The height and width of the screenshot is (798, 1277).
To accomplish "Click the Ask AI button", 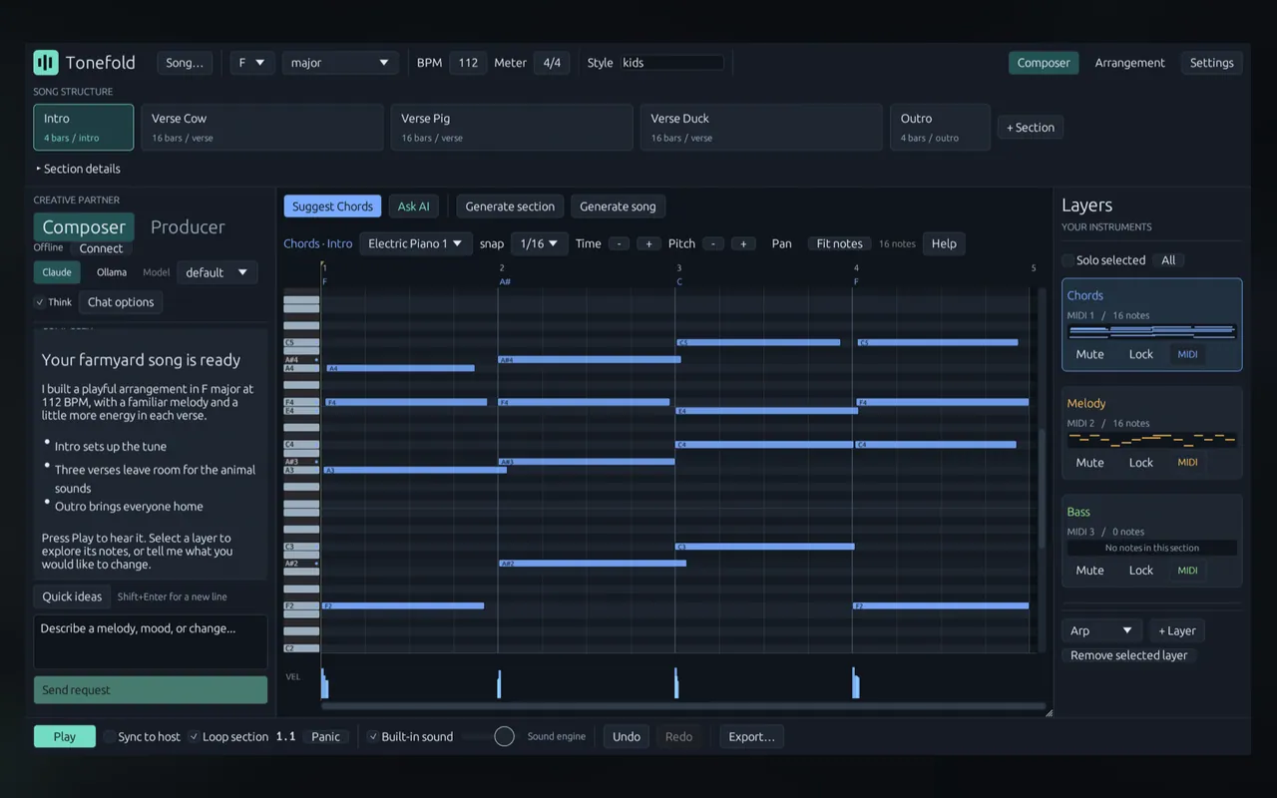I will coord(413,206).
